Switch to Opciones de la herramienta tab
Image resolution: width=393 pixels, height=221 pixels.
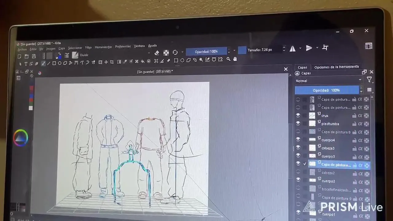[337, 67]
